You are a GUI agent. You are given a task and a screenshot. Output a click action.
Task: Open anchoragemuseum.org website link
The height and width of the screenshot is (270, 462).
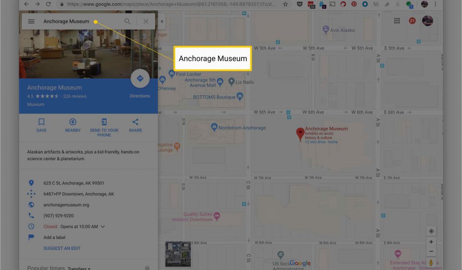(66, 205)
